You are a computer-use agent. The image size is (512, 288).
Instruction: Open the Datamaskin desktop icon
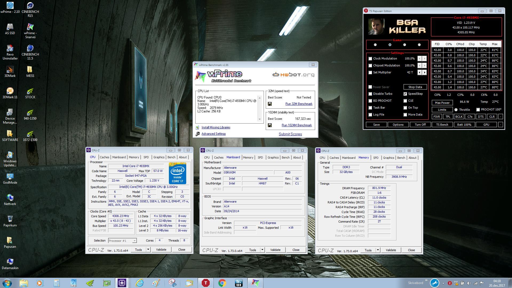(10, 264)
